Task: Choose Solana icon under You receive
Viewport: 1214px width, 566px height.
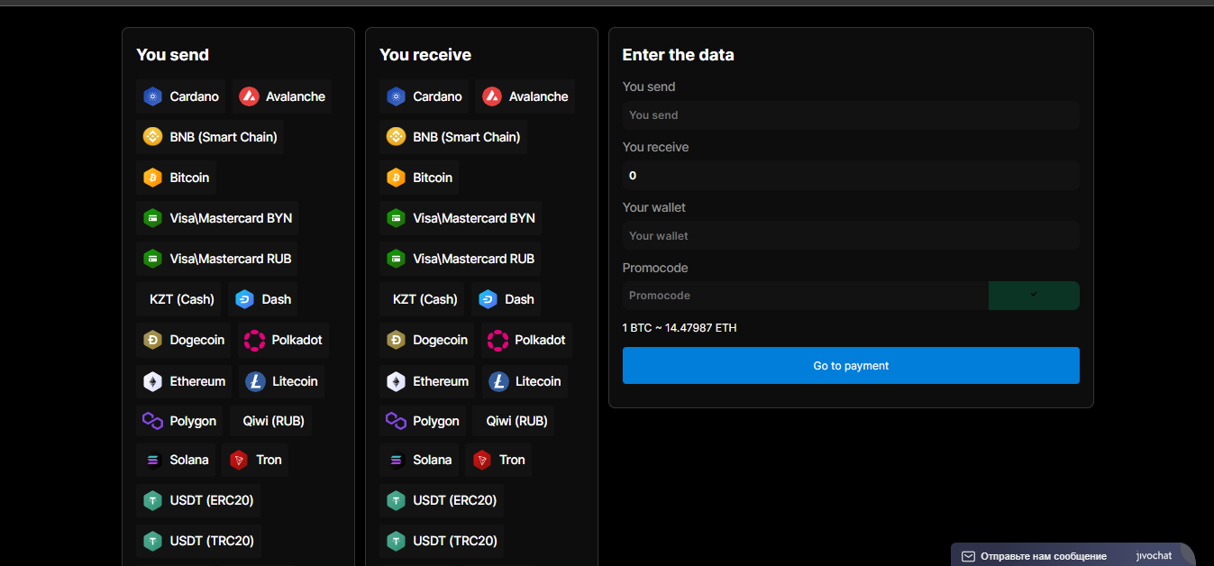Action: [x=396, y=460]
